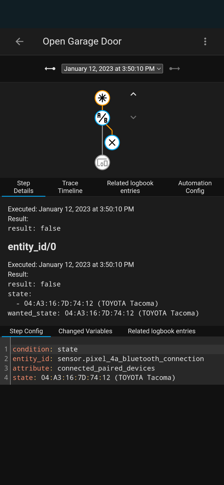
Task: Select the device action node in the graph
Action: pos(102,162)
